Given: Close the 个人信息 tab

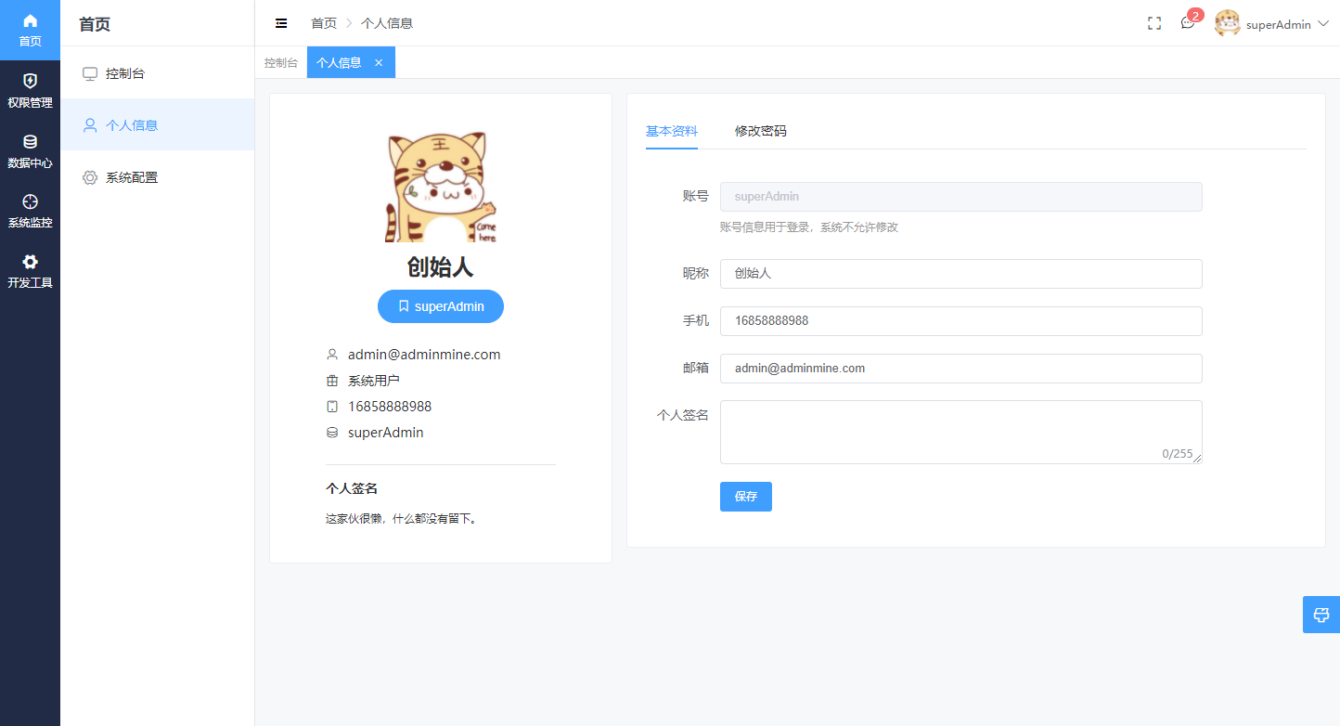Looking at the screenshot, I should tap(378, 62).
